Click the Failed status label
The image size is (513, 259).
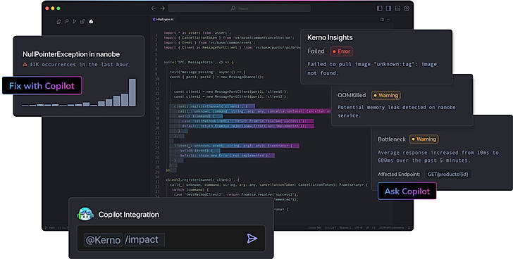click(x=316, y=51)
